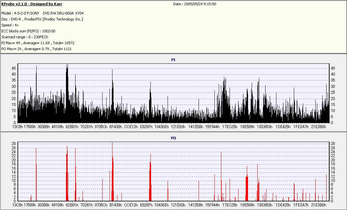The height and width of the screenshot is (210, 347).
Task: Click the PO chart title
Action: point(173,138)
